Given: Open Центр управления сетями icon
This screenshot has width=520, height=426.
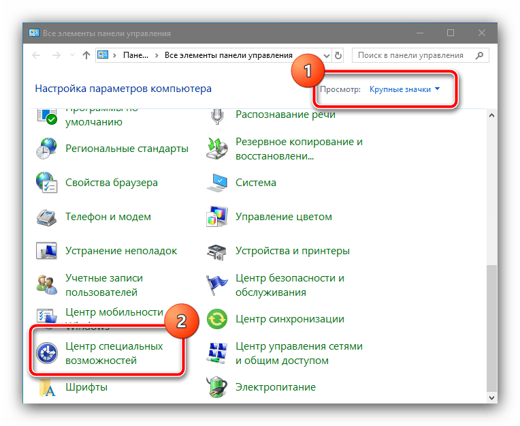Looking at the screenshot, I should (x=217, y=353).
